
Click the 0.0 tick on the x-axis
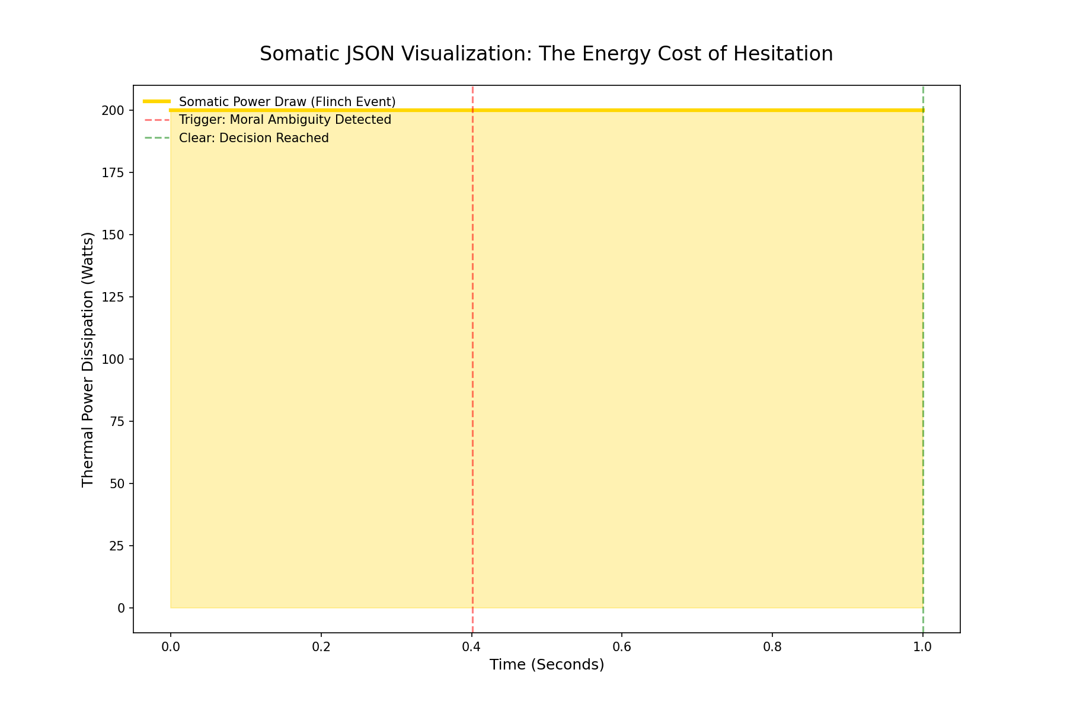171,646
